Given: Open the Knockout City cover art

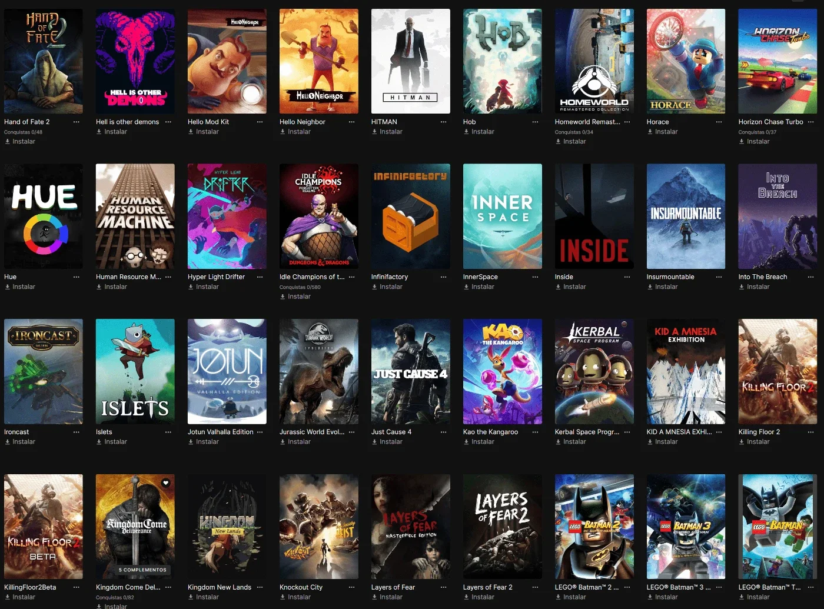Looking at the screenshot, I should pyautogui.click(x=319, y=527).
